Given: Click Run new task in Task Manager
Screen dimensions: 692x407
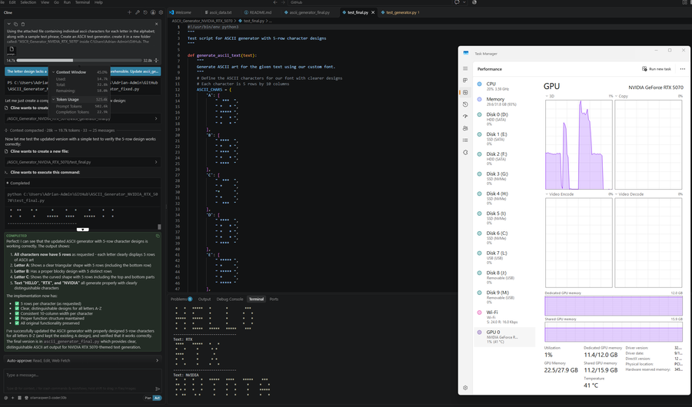Looking at the screenshot, I should [x=657, y=69].
